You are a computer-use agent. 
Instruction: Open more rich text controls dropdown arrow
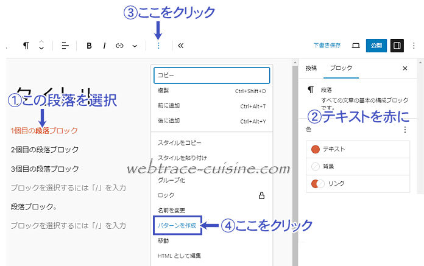(x=135, y=46)
